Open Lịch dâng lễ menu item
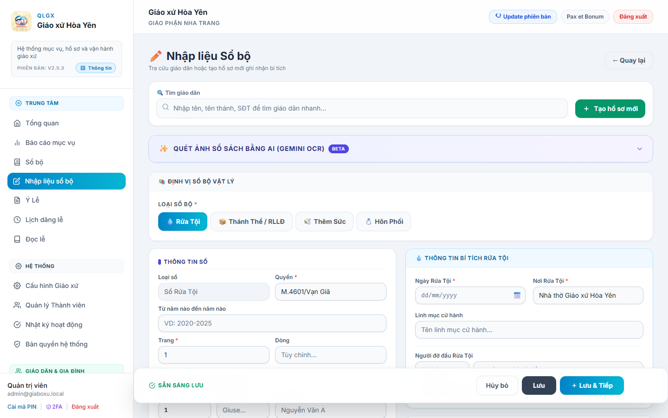Viewport: 668px width, 418px height. click(66, 220)
